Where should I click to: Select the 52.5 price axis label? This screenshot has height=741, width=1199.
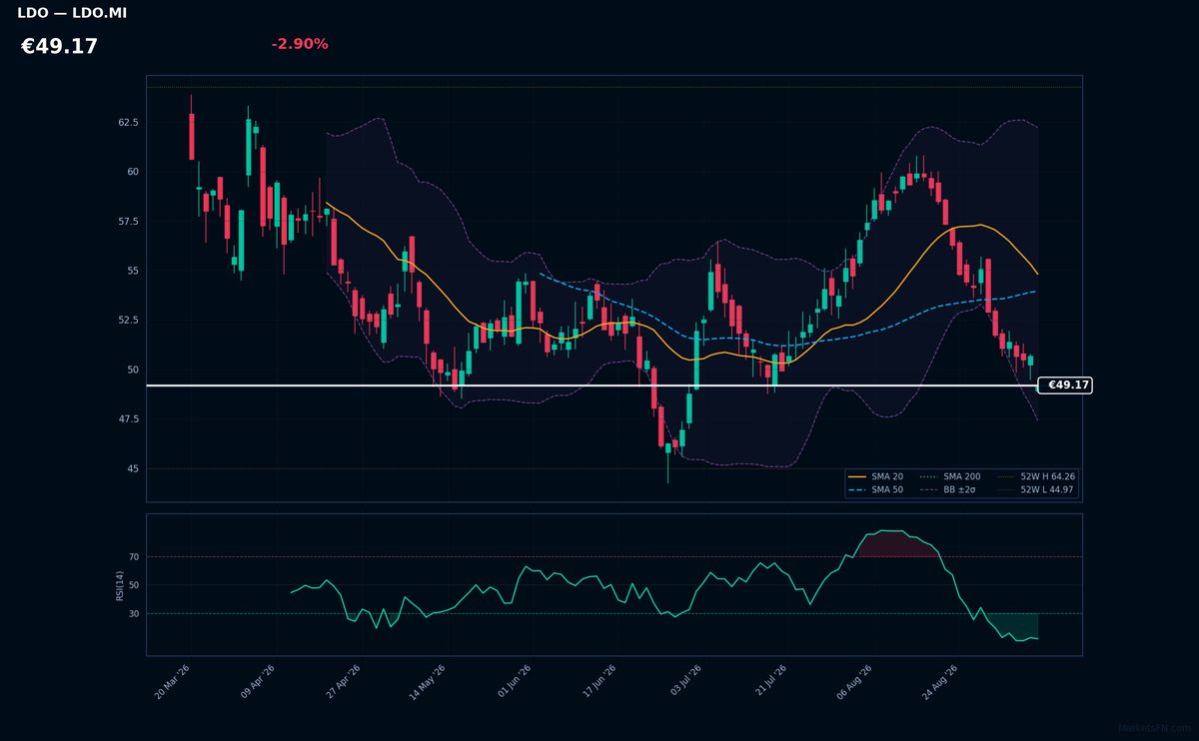tap(128, 321)
